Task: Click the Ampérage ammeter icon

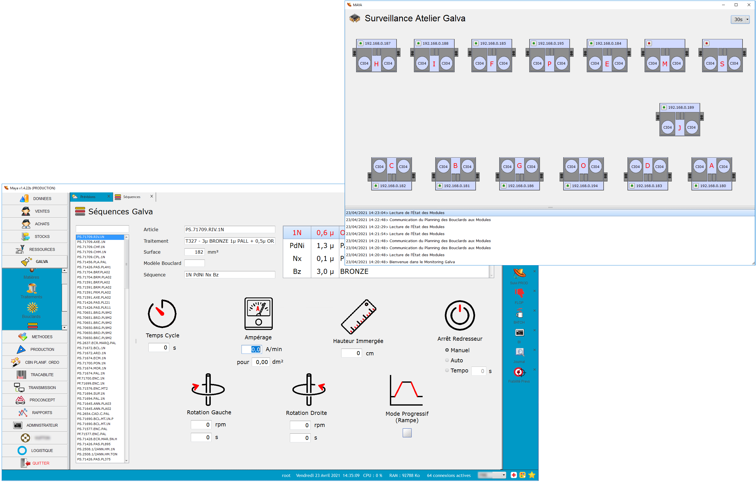Action: [258, 313]
